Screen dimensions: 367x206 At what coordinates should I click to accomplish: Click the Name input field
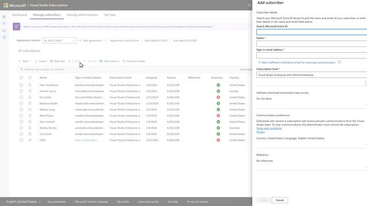[x=311, y=43]
